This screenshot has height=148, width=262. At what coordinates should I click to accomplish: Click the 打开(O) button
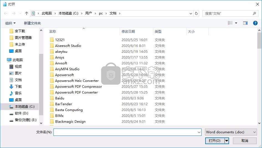215,141
